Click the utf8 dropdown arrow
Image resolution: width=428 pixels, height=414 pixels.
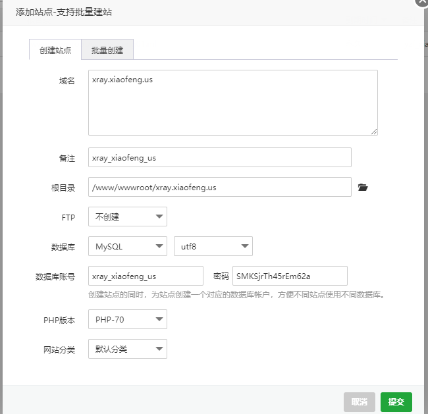pyautogui.click(x=245, y=246)
